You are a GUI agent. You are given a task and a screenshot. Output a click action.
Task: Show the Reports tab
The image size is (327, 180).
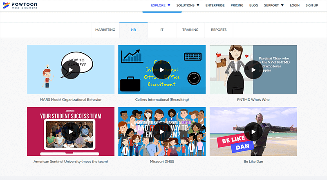coord(219,30)
